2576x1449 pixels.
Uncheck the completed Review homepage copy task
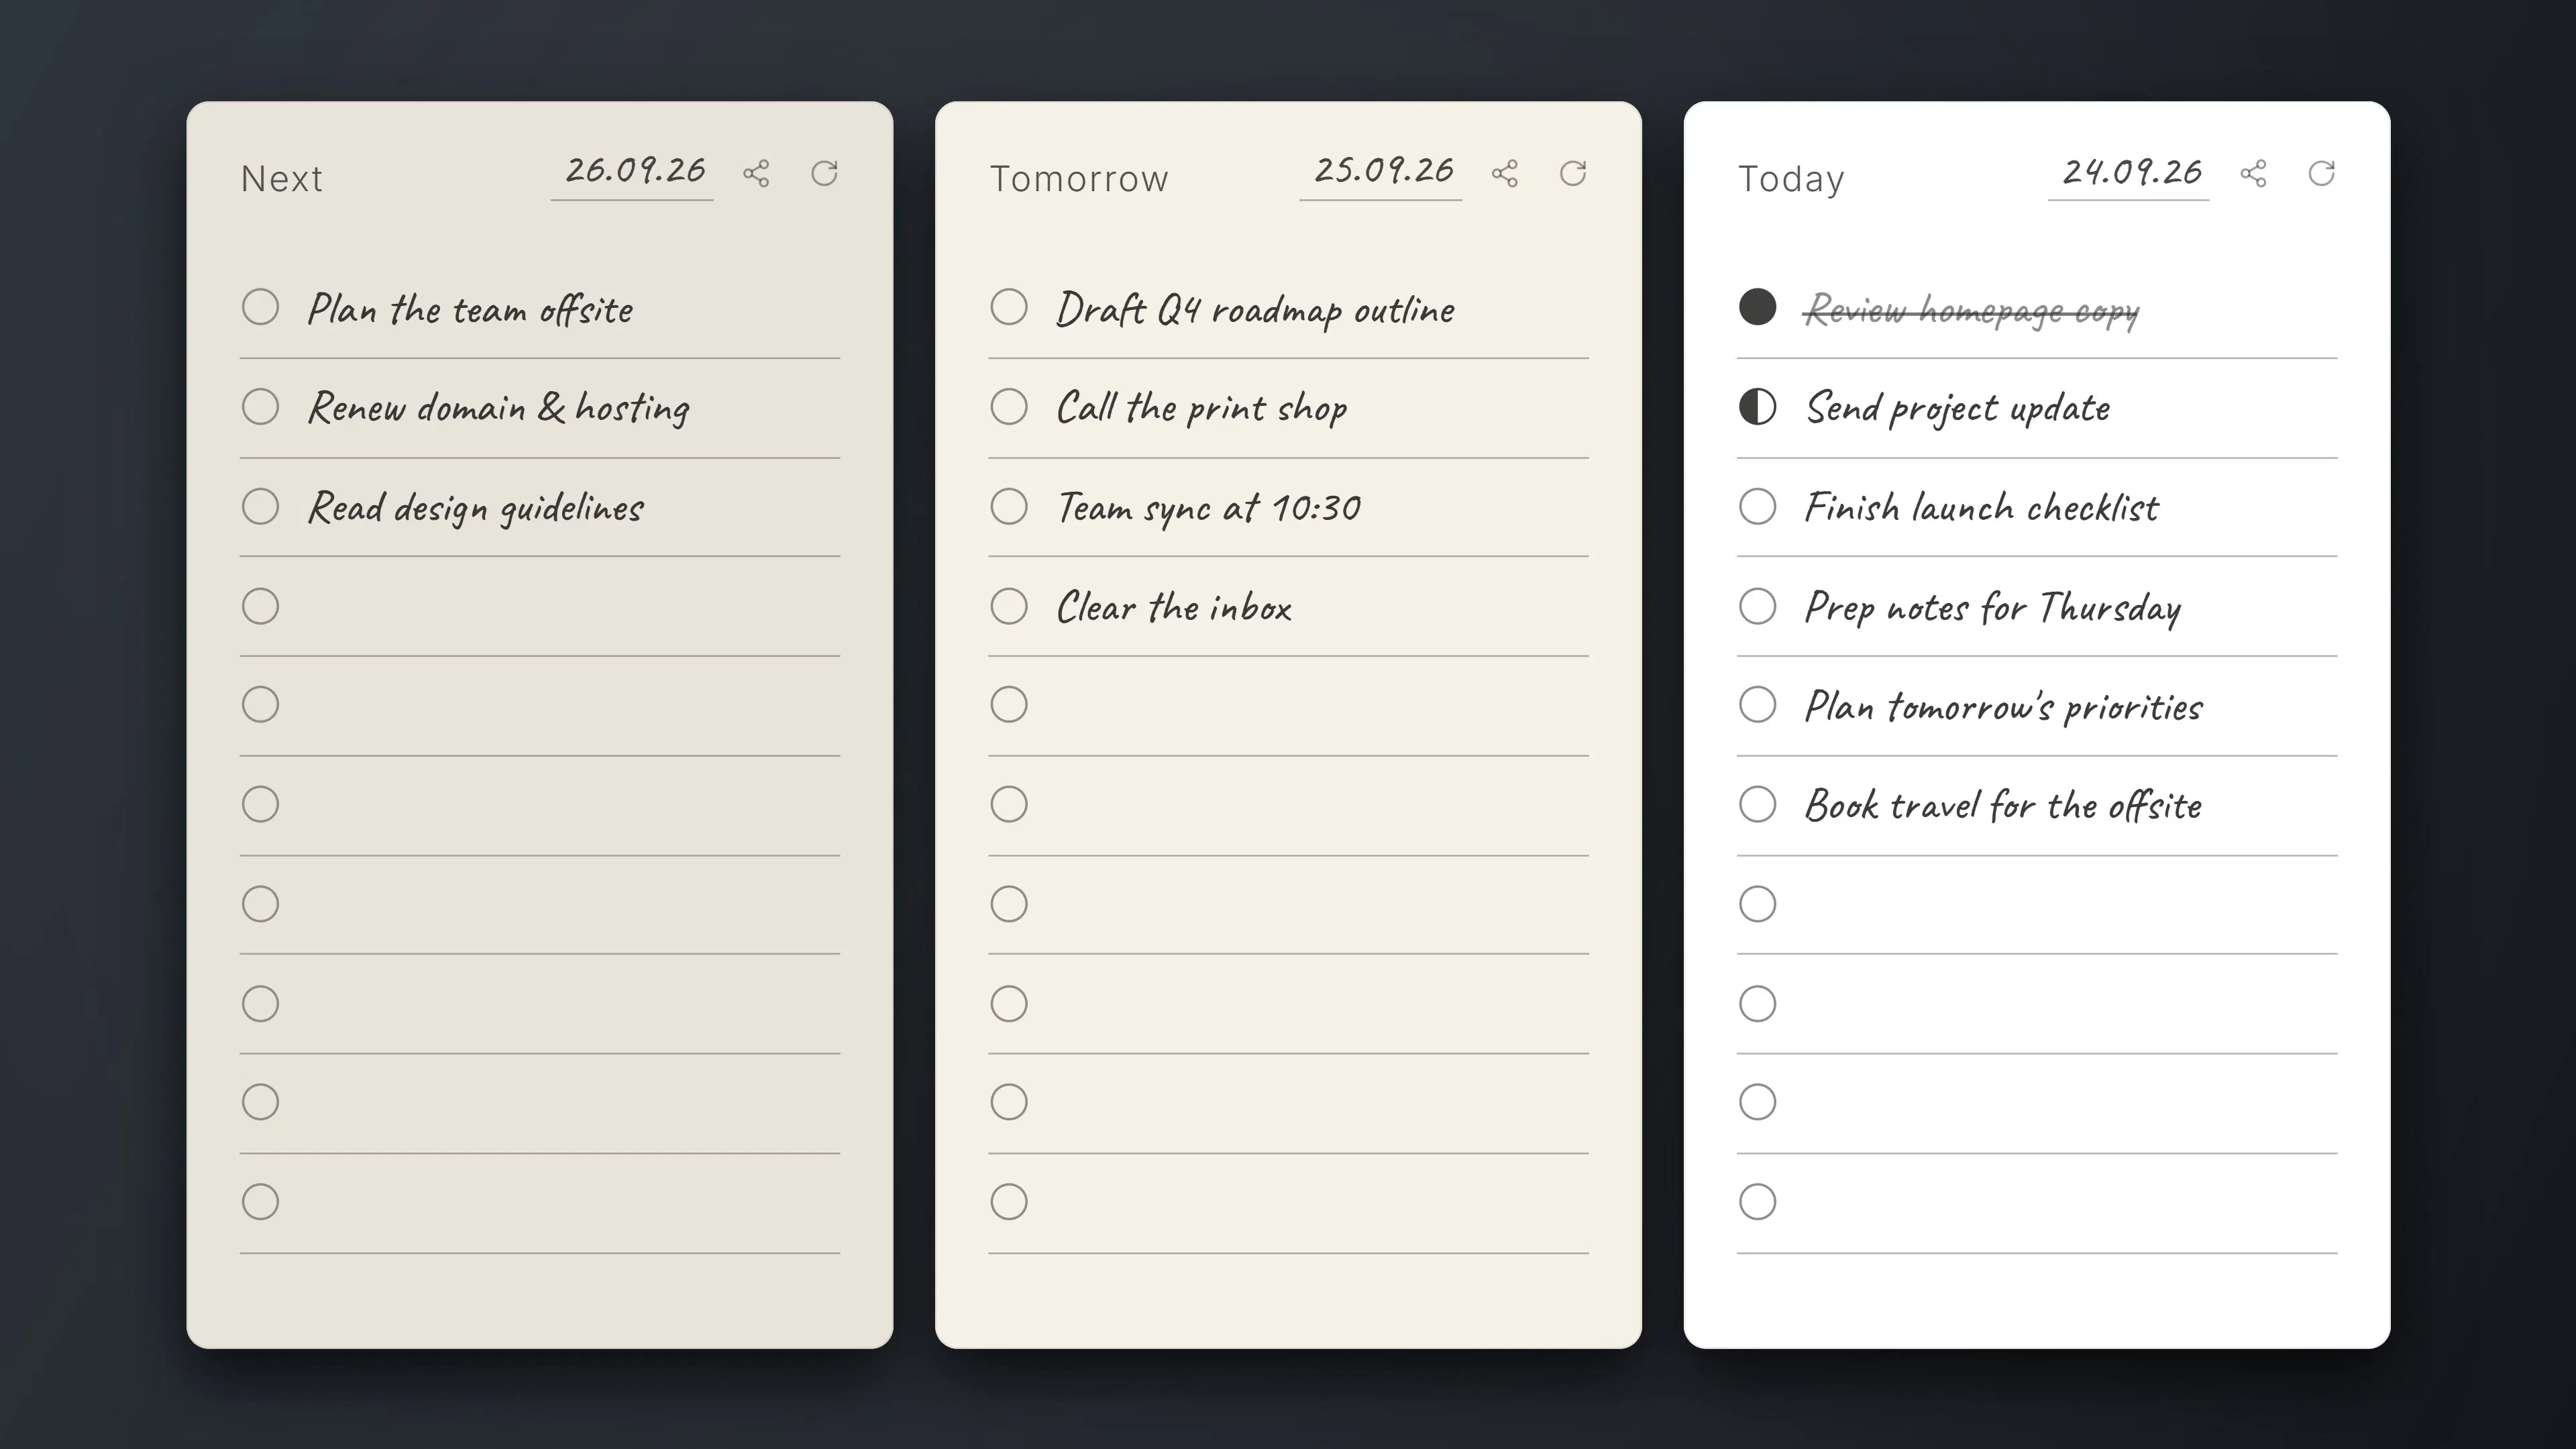[1757, 307]
